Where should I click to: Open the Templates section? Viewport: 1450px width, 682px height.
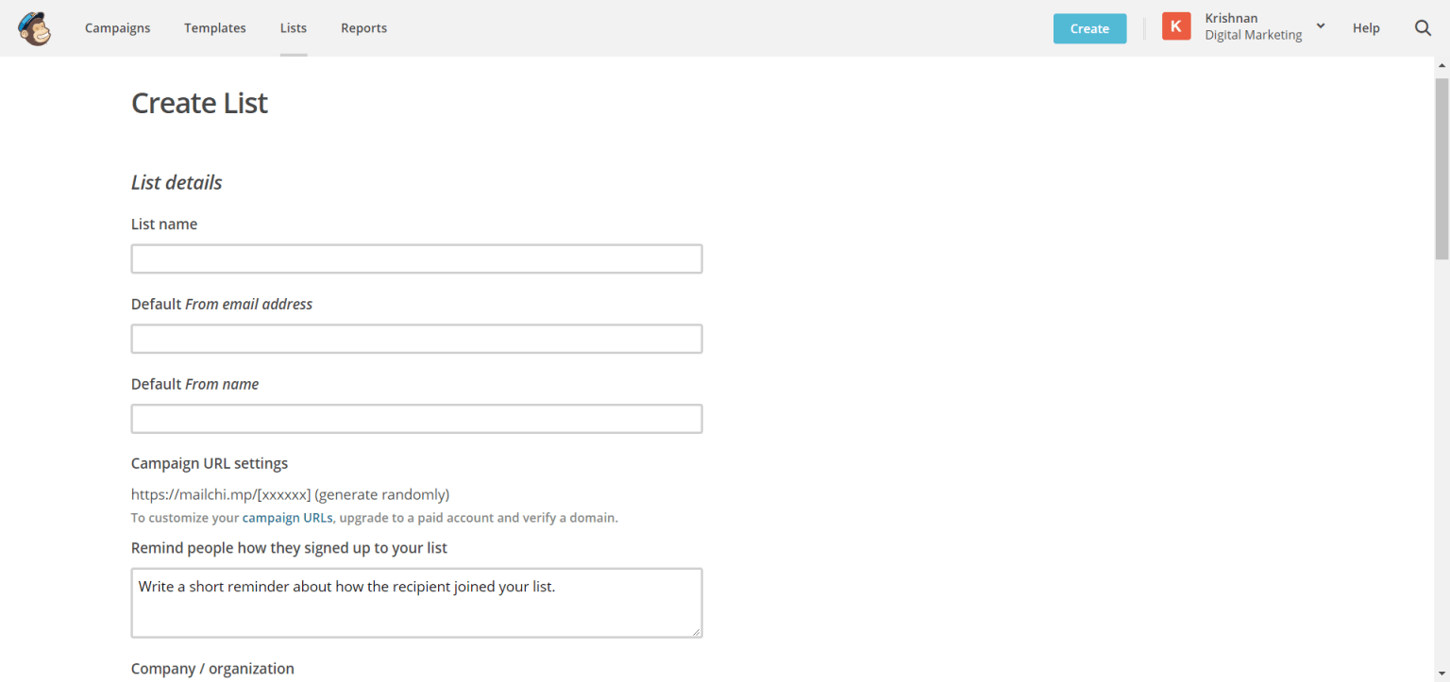[x=214, y=28]
